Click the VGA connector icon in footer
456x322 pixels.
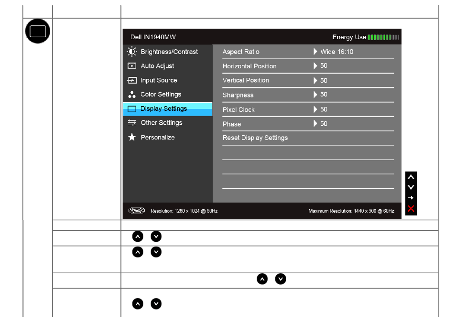(137, 211)
